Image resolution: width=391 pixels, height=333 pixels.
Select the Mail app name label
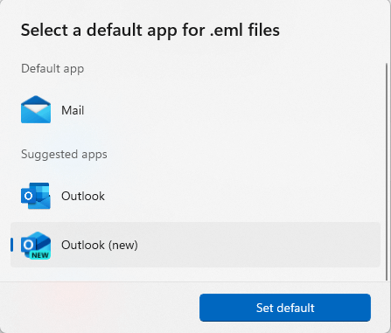[x=73, y=110]
